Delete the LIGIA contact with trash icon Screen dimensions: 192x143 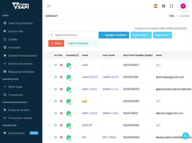pos(61,65)
